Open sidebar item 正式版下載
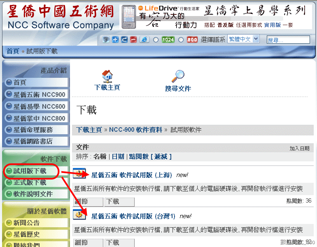The width and height of the screenshot is (317, 247). 36,182
